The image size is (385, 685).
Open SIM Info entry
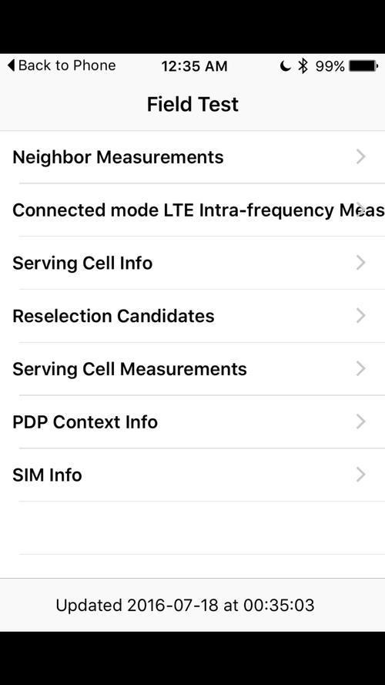coord(192,475)
